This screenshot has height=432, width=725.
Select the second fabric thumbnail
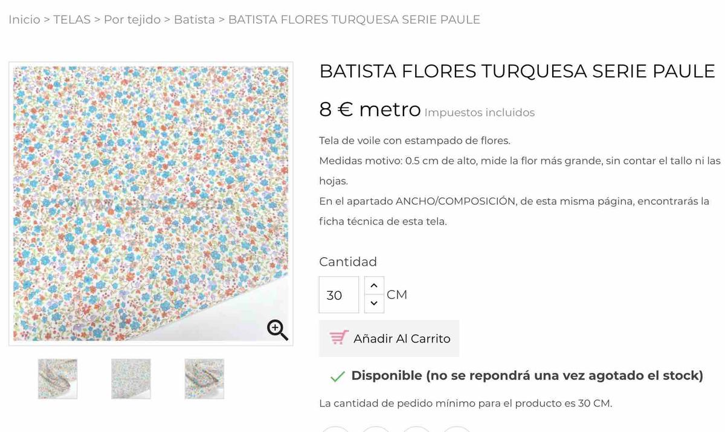131,379
